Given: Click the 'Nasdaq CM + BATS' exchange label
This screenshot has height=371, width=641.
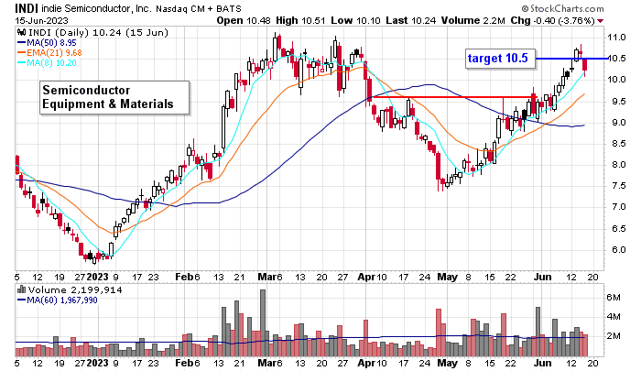Looking at the screenshot, I should click(199, 8).
